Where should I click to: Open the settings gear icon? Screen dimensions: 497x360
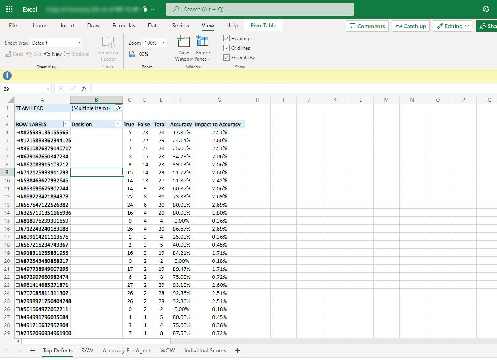coord(486,9)
